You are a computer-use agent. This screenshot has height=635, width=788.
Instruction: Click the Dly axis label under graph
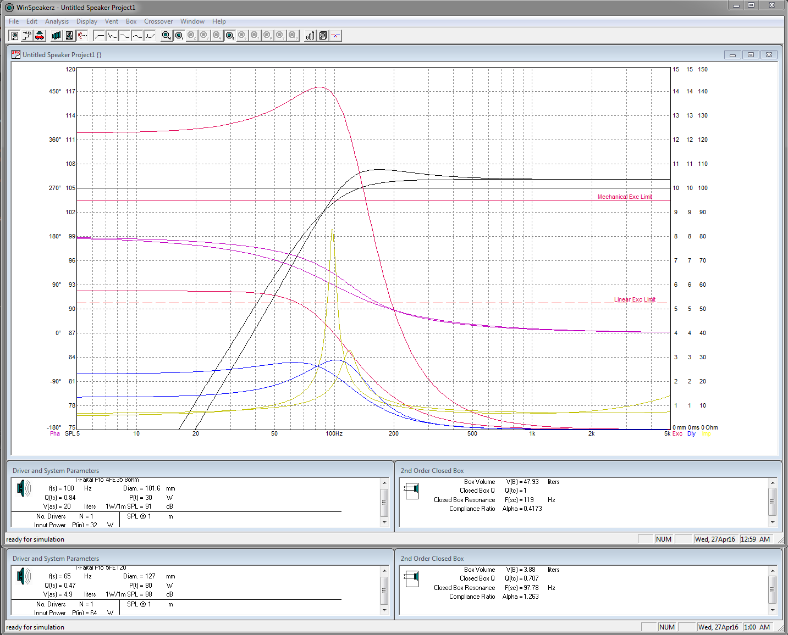692,434
